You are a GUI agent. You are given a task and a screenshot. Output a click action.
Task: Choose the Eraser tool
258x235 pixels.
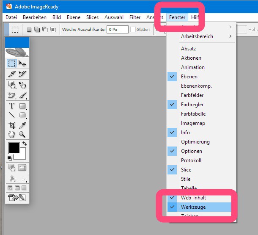click(11, 96)
